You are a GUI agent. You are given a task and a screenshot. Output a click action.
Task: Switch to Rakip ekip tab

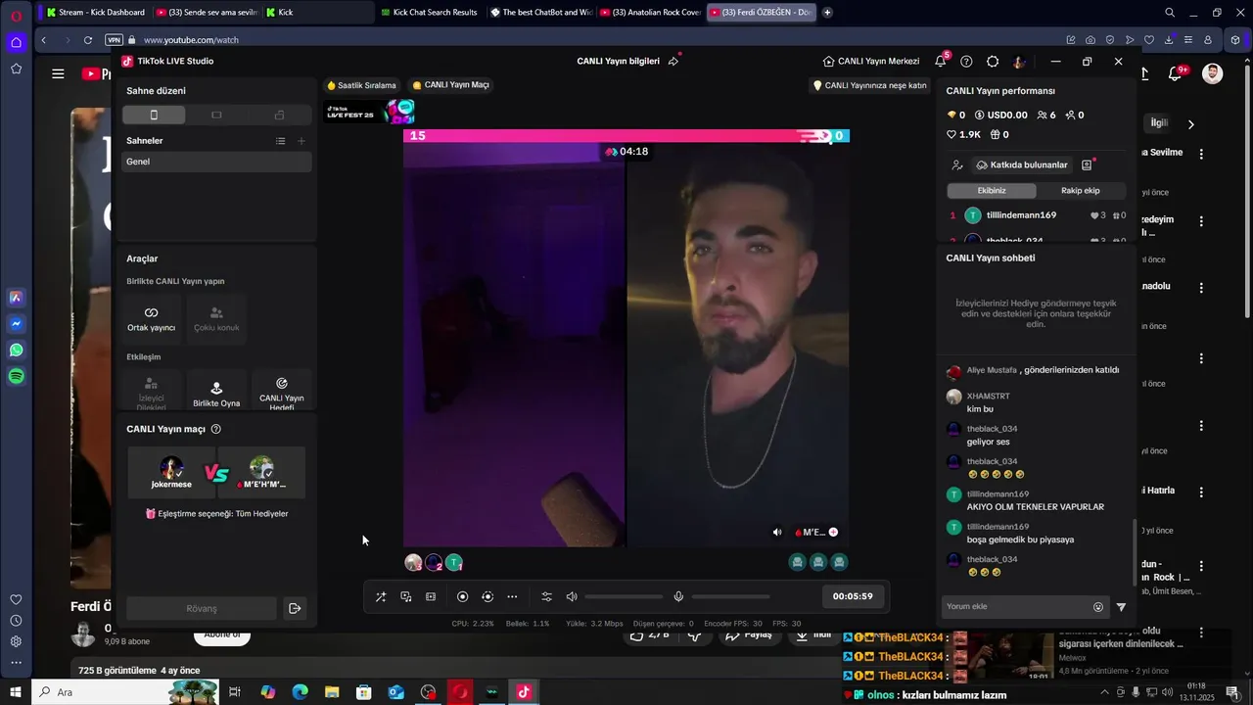[1081, 191]
